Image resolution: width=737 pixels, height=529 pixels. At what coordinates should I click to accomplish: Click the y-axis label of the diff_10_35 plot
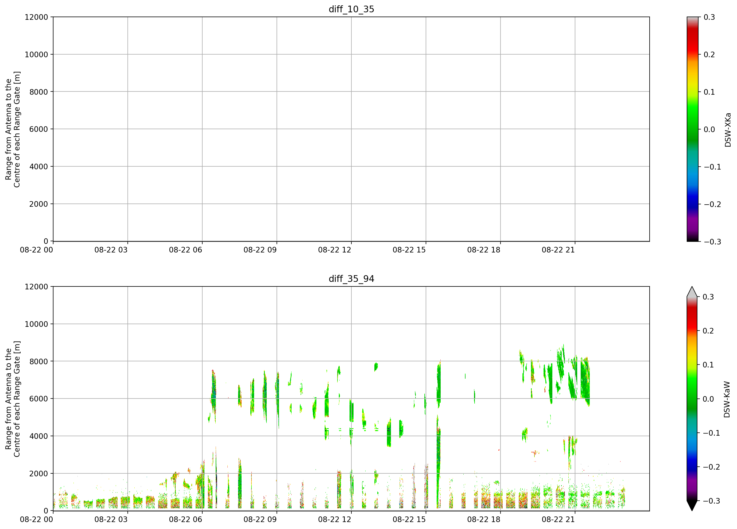[13, 129]
